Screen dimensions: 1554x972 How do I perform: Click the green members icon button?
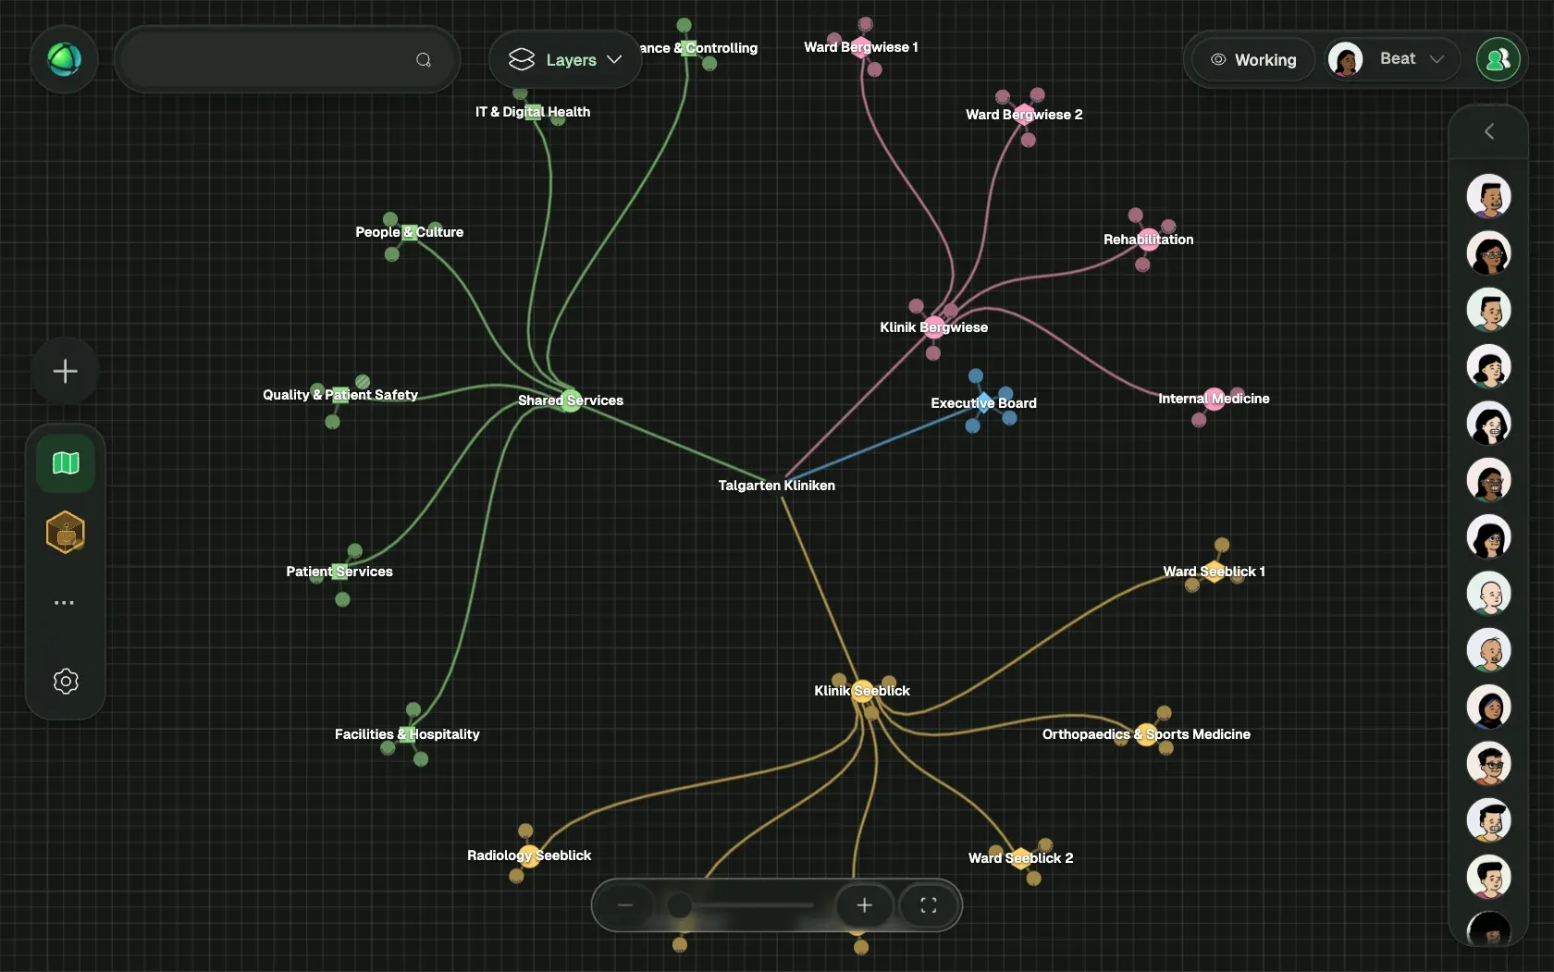pyautogui.click(x=1498, y=59)
